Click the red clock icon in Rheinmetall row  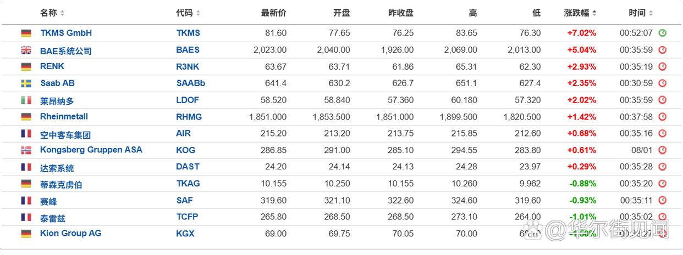(x=663, y=117)
